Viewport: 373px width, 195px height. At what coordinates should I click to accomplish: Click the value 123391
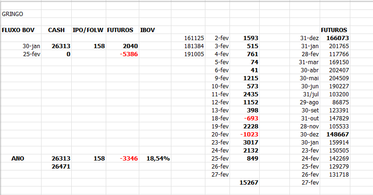point(335,110)
